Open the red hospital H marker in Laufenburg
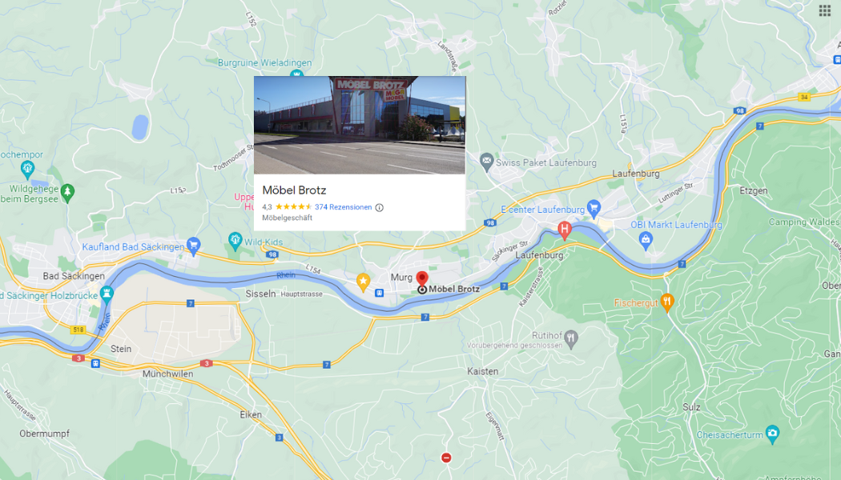Image resolution: width=841 pixels, height=480 pixels. (564, 230)
